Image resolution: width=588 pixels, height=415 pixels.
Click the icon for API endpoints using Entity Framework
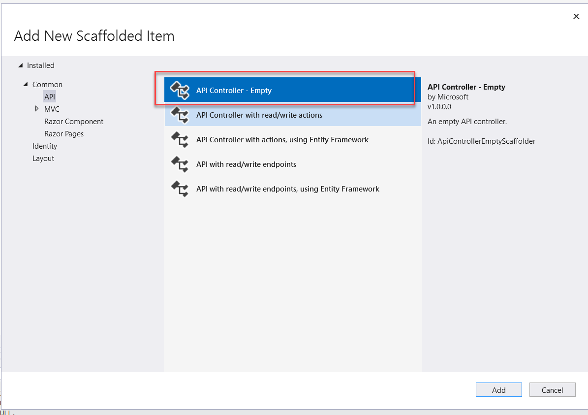180,189
